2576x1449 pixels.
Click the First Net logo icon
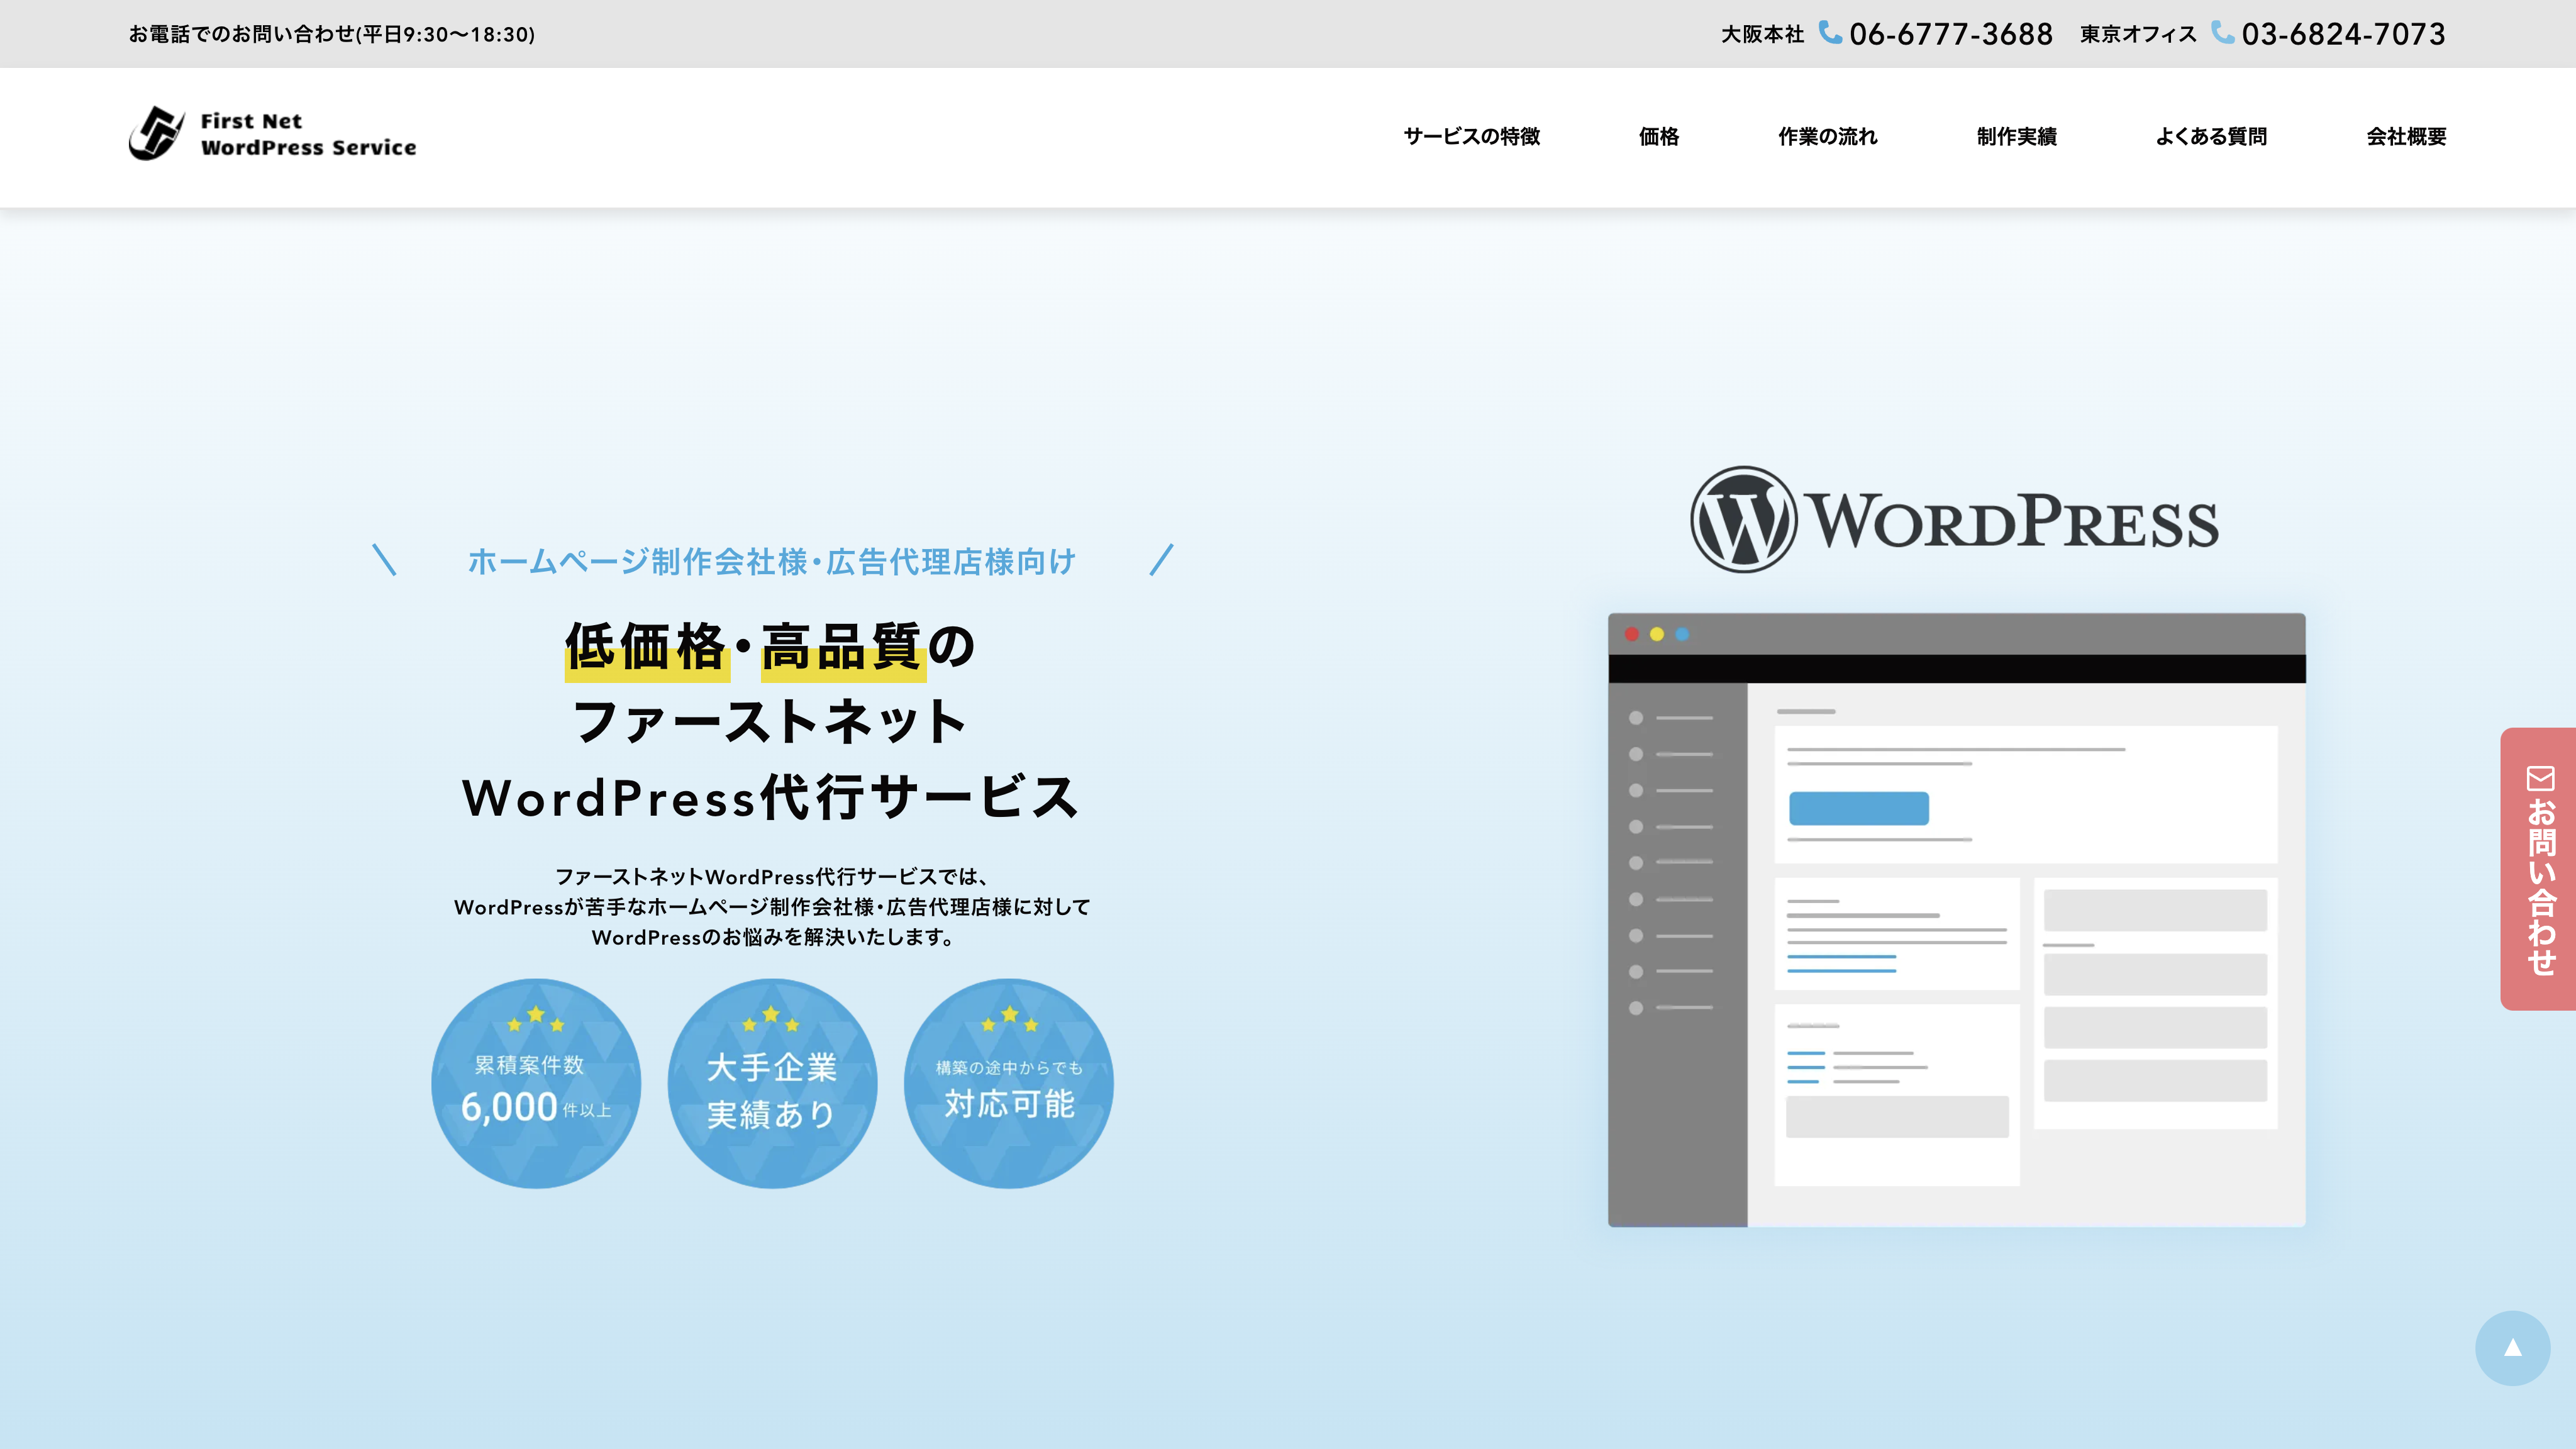[x=157, y=133]
